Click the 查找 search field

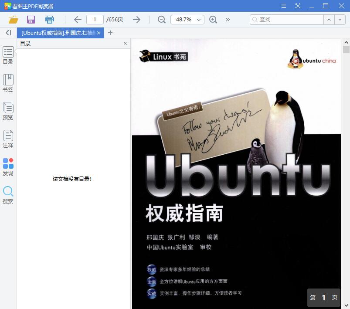(287, 20)
